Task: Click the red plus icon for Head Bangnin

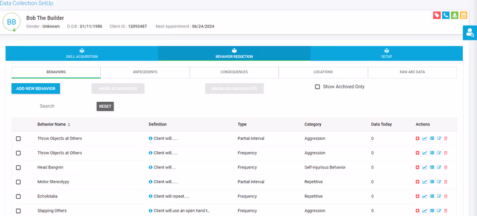Action: pos(417,167)
